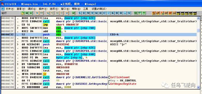Image resolution: width=202 pixels, height=94 pixels.
Task: Click the green debugging options list icon
Action: coord(136,13)
